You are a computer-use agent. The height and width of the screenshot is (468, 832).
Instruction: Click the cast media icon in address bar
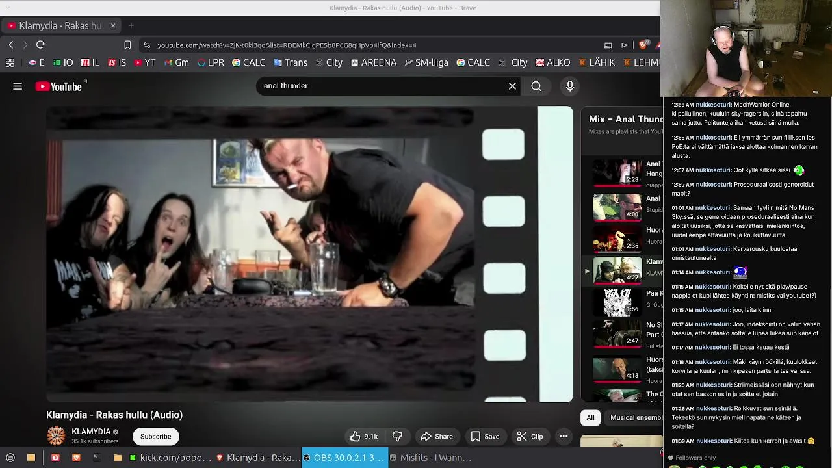pos(608,45)
